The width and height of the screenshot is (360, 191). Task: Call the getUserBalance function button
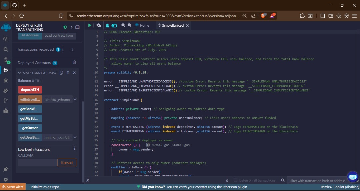pos(30,137)
